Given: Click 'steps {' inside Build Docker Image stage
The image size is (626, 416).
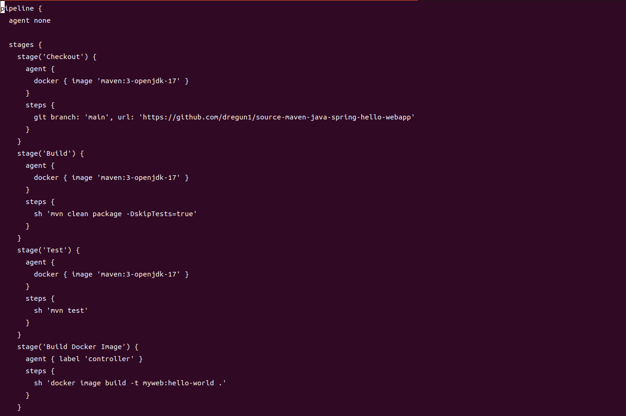Looking at the screenshot, I should [x=40, y=371].
